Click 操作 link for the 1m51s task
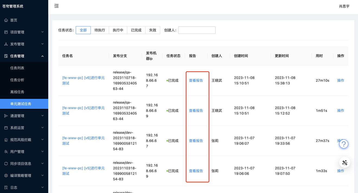358x193 pixels. click(341, 111)
